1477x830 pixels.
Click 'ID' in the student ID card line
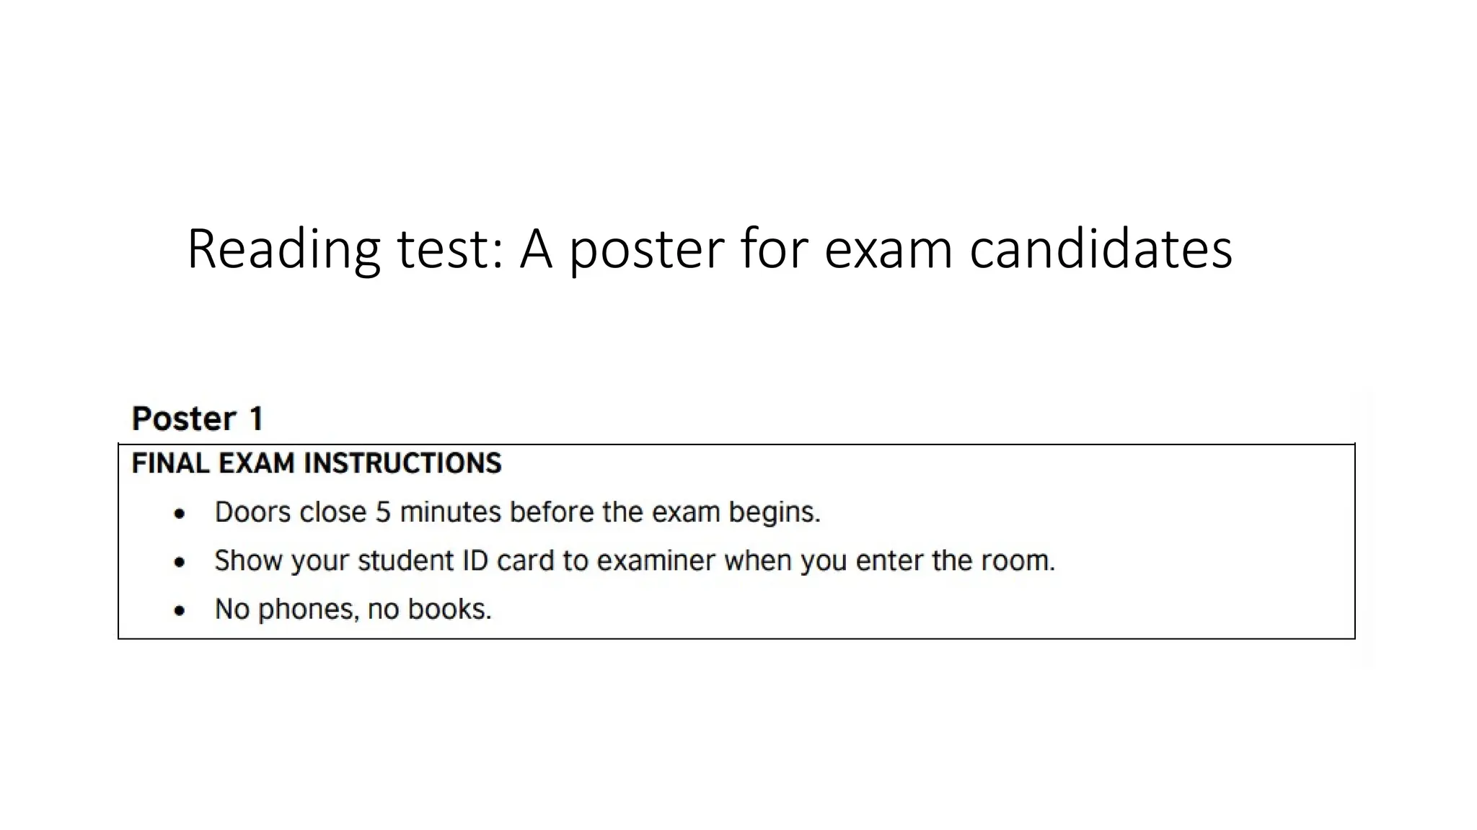tap(475, 561)
